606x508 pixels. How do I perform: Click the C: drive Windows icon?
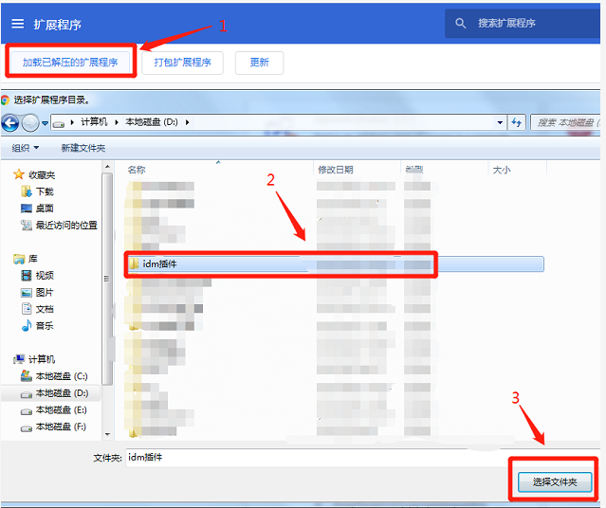pyautogui.click(x=27, y=375)
